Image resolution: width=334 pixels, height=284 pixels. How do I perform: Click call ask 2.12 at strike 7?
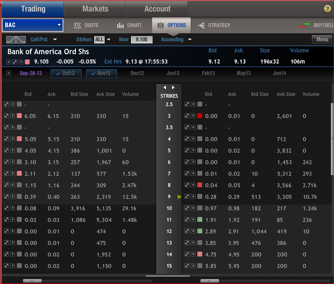point(53,174)
